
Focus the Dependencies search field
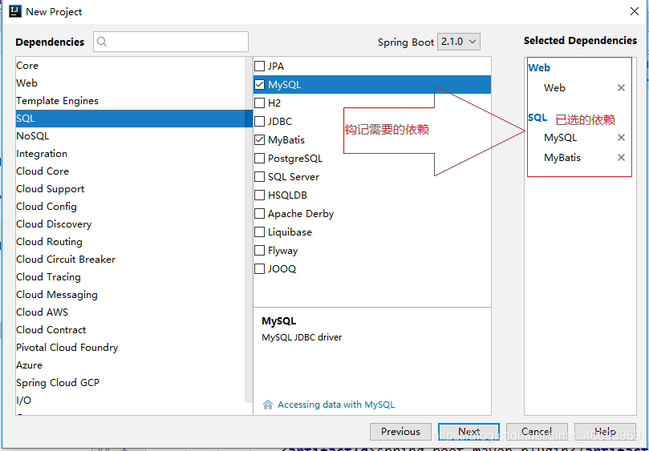point(171,42)
